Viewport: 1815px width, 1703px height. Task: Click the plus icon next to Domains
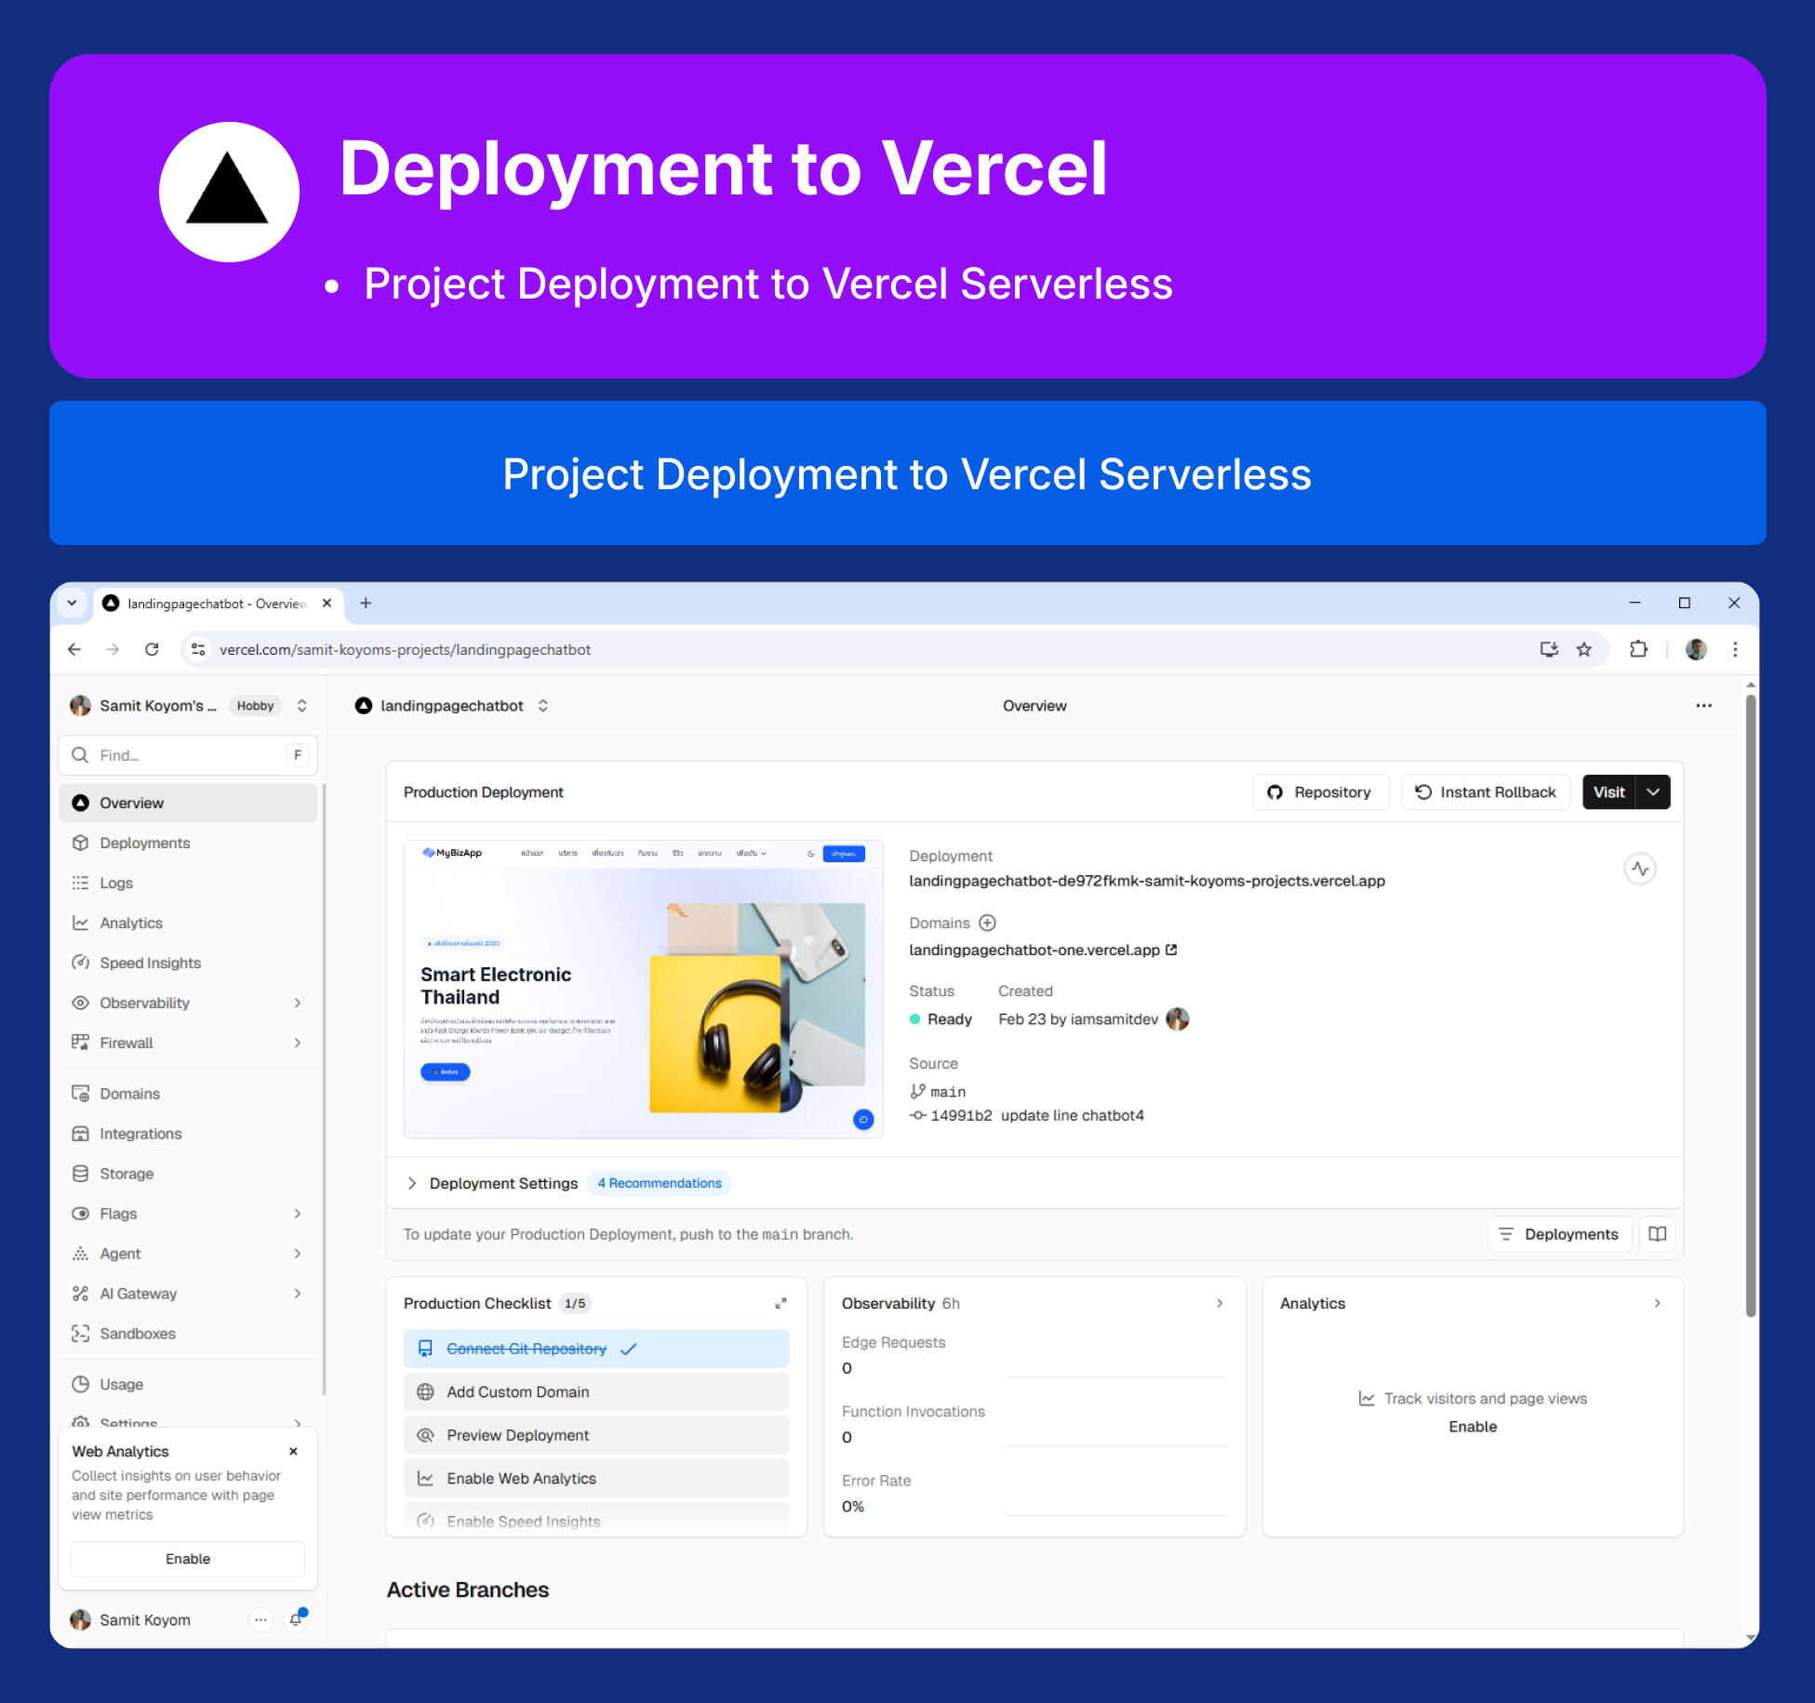coord(988,923)
